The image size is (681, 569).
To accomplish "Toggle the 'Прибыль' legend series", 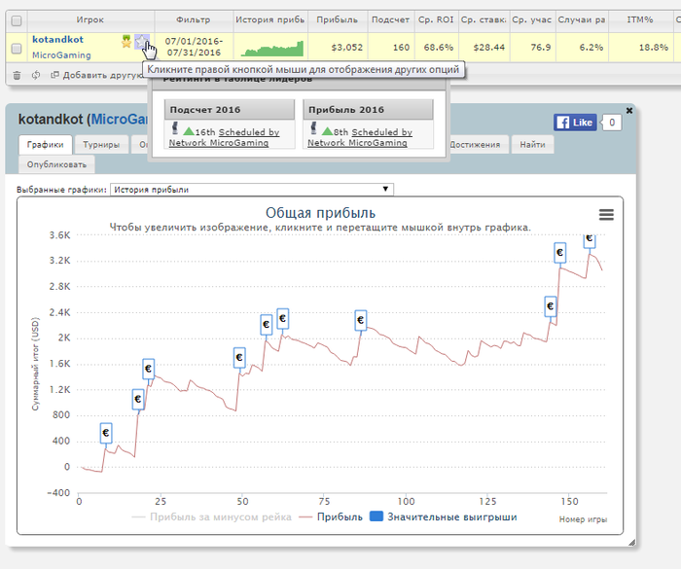I will pyautogui.click(x=331, y=516).
